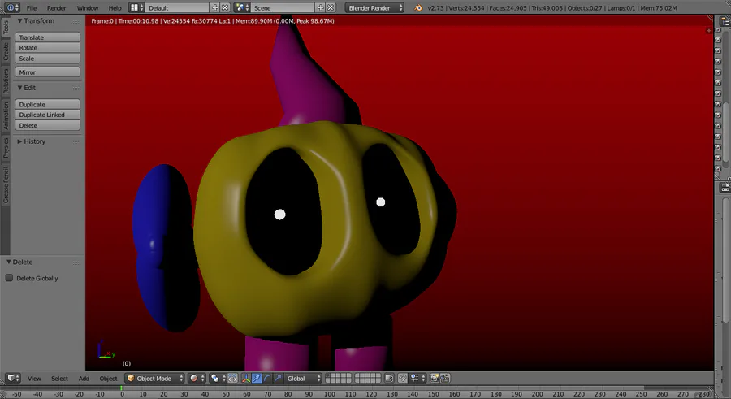The width and height of the screenshot is (731, 399).
Task: Click the OpenGL render animation clapper icon
Action: pyautogui.click(x=445, y=379)
